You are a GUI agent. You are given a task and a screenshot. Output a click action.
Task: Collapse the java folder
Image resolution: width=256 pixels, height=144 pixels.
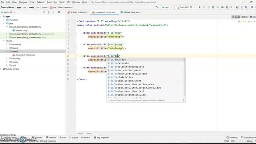click(4, 23)
